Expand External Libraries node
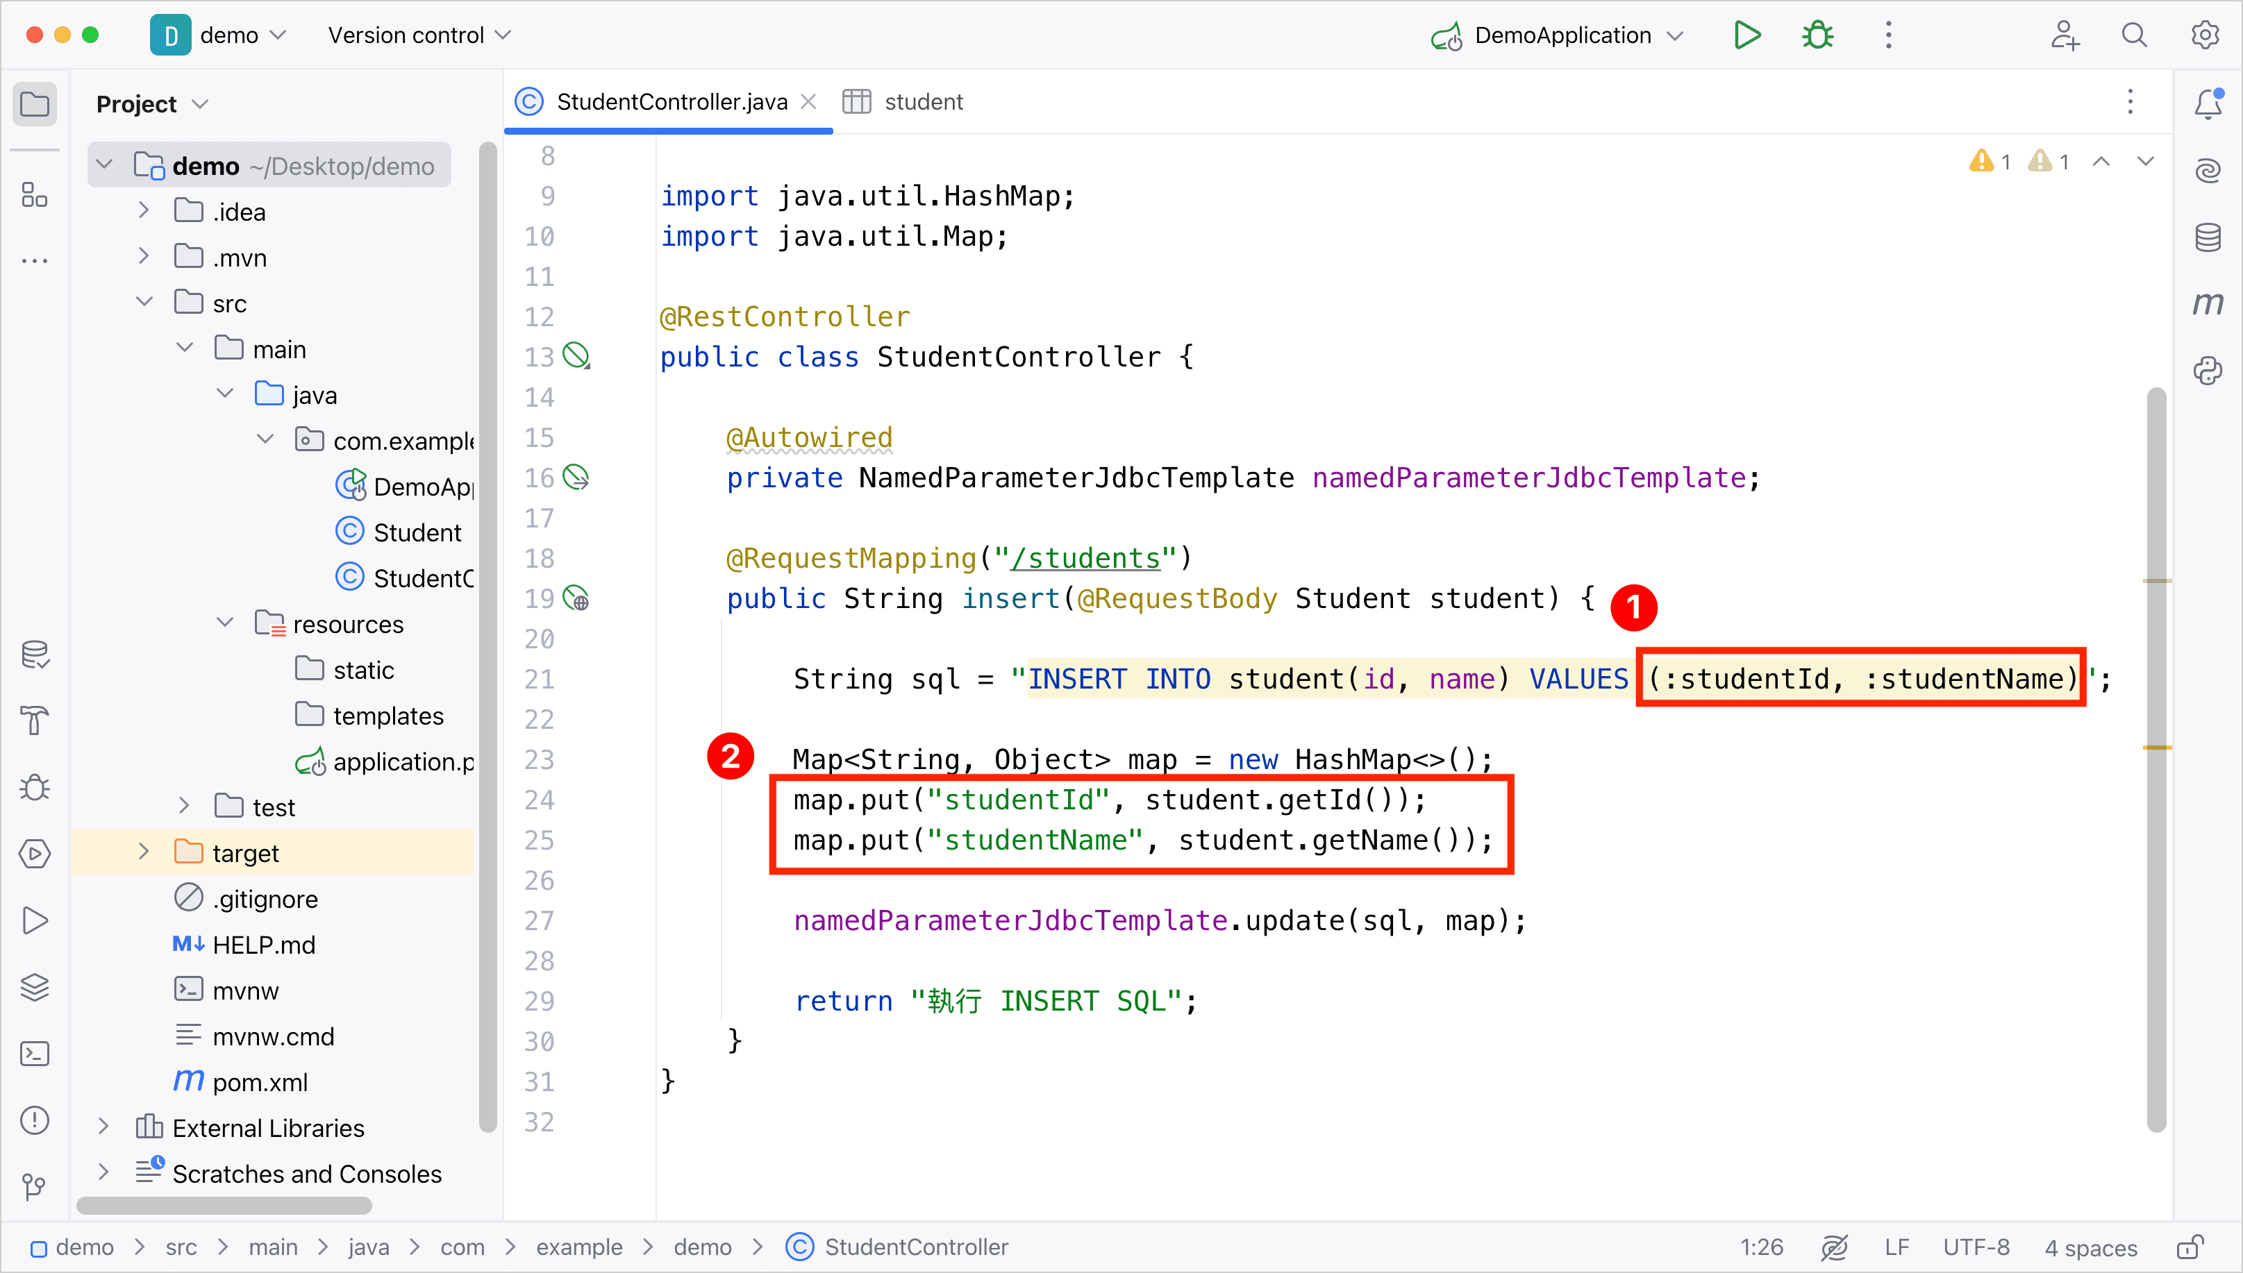Viewport: 2243px width, 1273px height. click(x=104, y=1127)
